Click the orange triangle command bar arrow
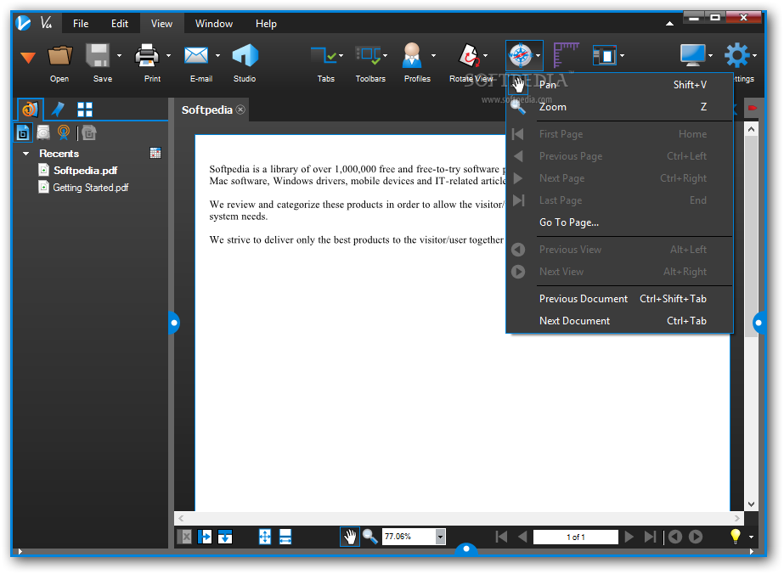This screenshot has width=784, height=574. coord(28,58)
